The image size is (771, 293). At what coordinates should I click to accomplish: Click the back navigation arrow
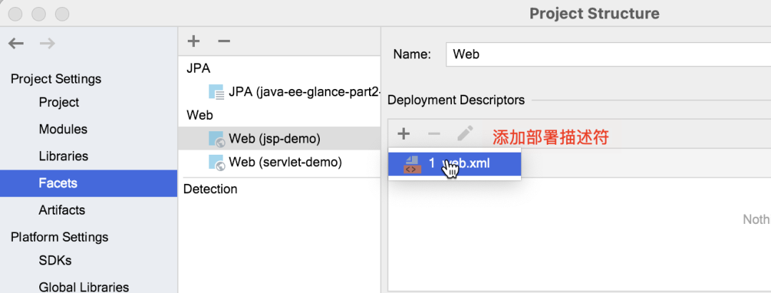click(x=16, y=43)
